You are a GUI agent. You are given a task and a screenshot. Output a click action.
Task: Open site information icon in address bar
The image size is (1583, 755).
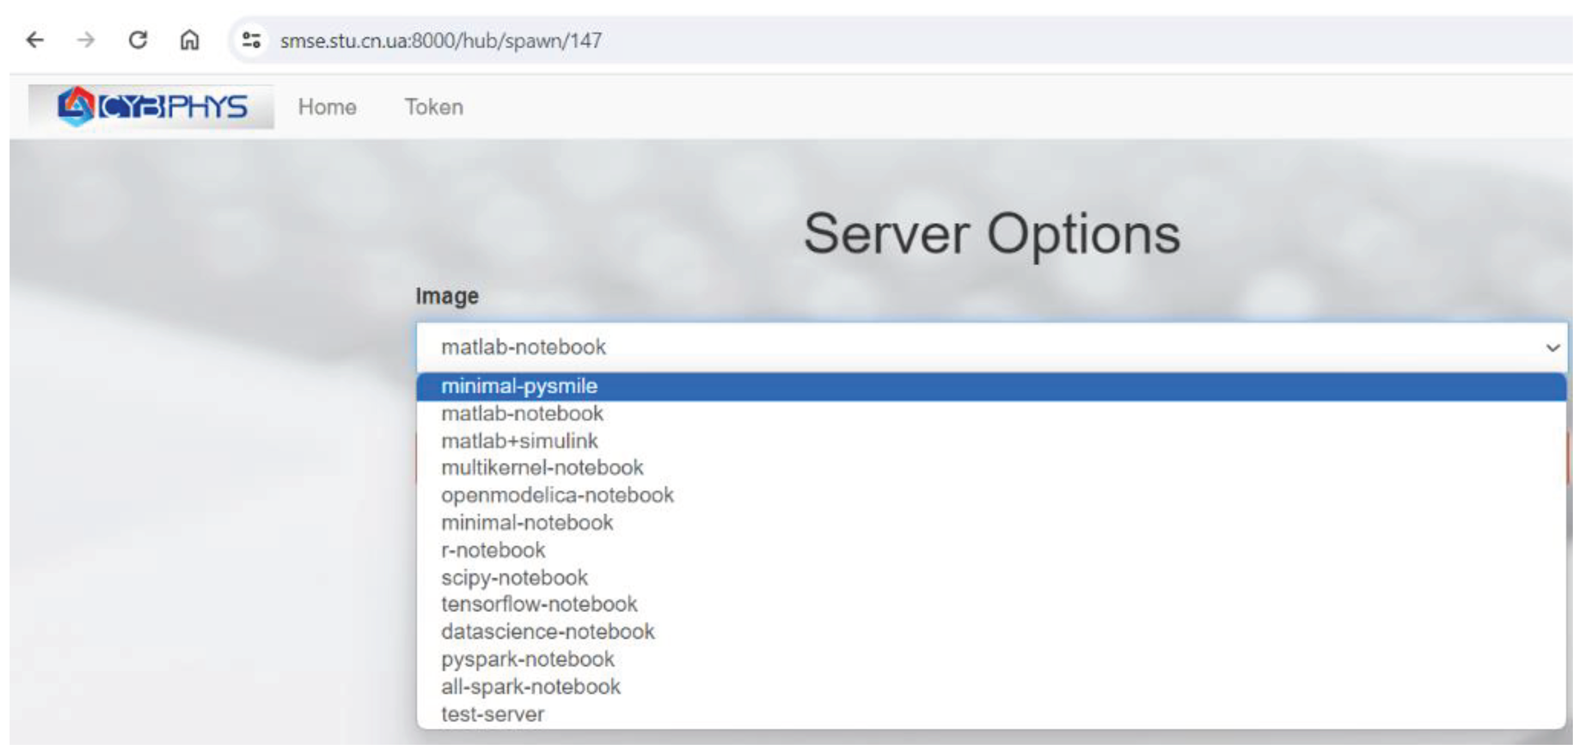pos(251,41)
